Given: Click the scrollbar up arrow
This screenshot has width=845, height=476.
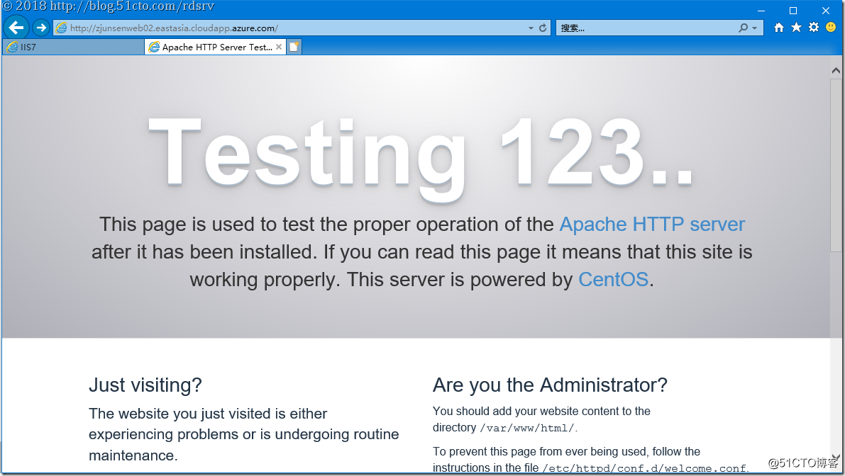Looking at the screenshot, I should click(x=836, y=70).
